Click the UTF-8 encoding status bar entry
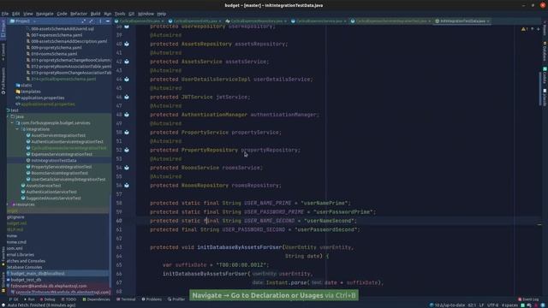The width and height of the screenshot is (548, 308). point(493,305)
